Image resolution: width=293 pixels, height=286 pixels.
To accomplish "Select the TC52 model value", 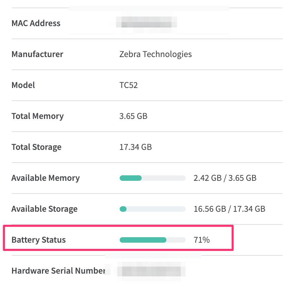I will [x=129, y=85].
